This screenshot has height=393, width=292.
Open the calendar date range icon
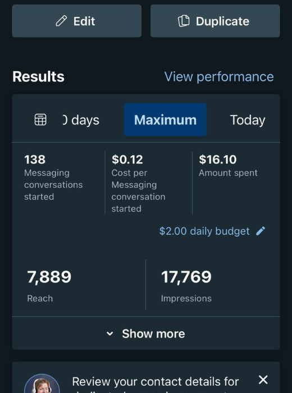click(x=40, y=120)
